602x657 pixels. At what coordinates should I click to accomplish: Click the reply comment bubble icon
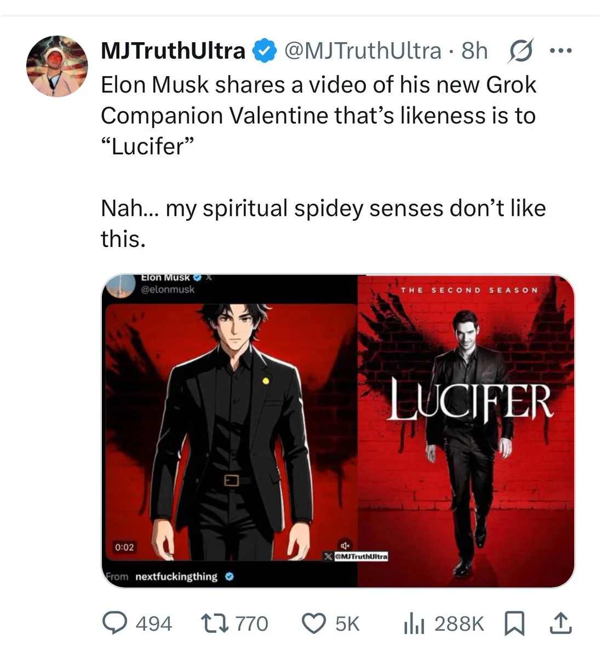(114, 623)
